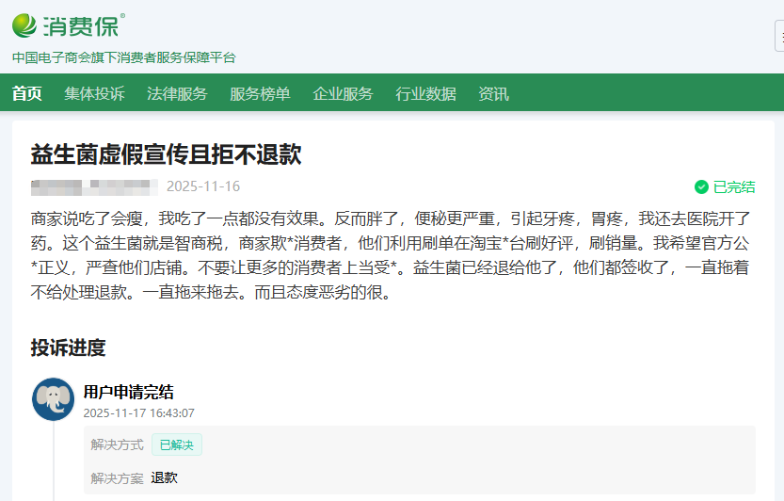Open 企业服务 from the green navbar

point(343,93)
